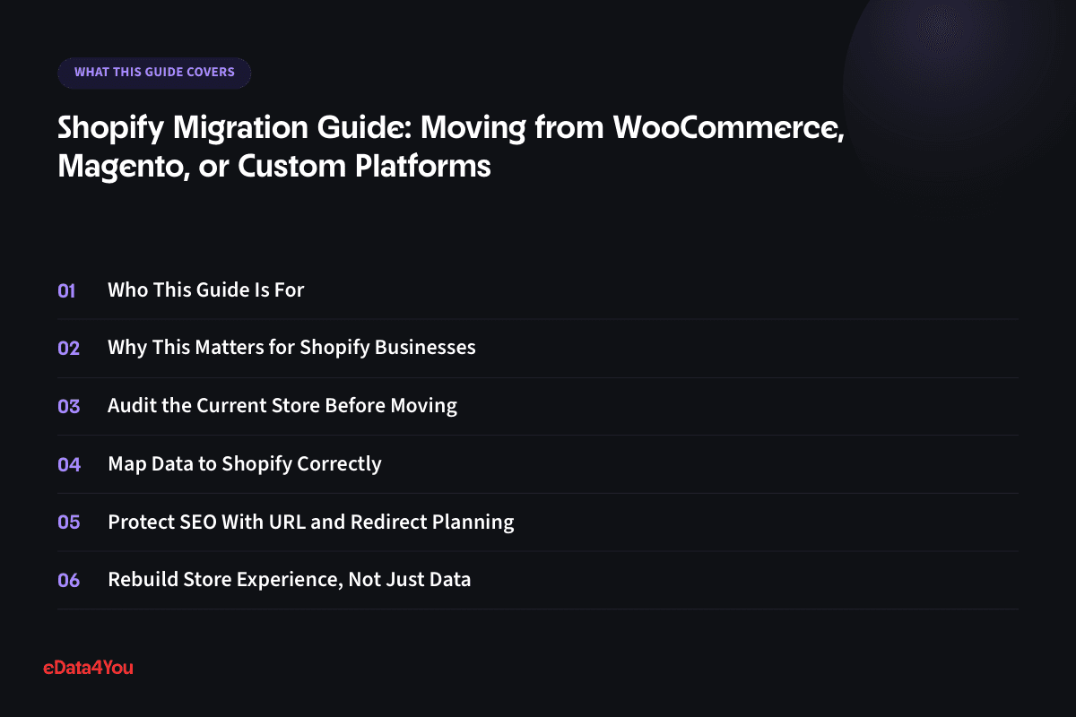This screenshot has width=1076, height=717.
Task: Open 'Who This Guide Is For' entry
Action: pos(206,290)
